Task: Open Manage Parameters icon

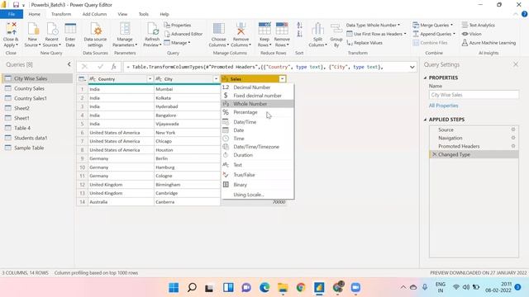Action: click(125, 29)
